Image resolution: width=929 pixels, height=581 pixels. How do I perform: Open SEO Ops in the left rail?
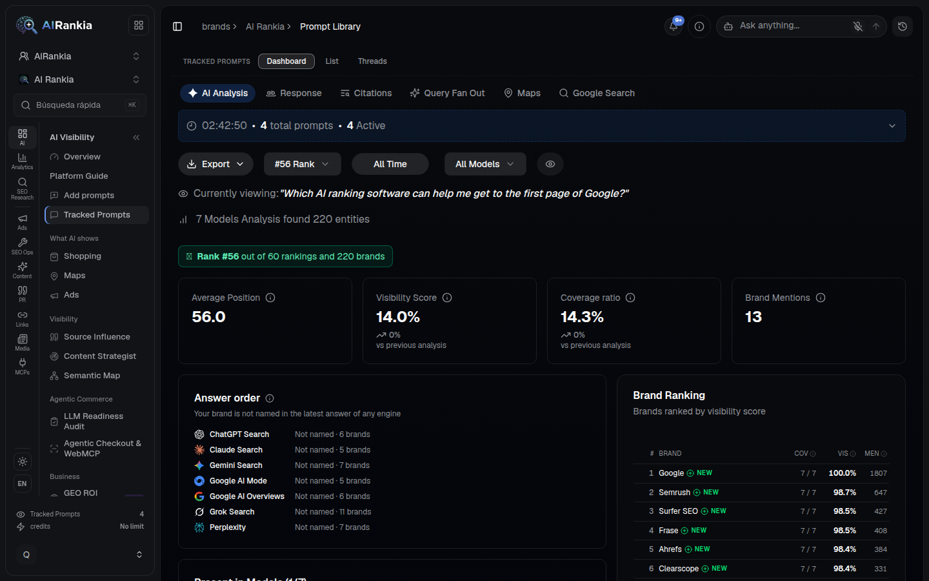(22, 246)
